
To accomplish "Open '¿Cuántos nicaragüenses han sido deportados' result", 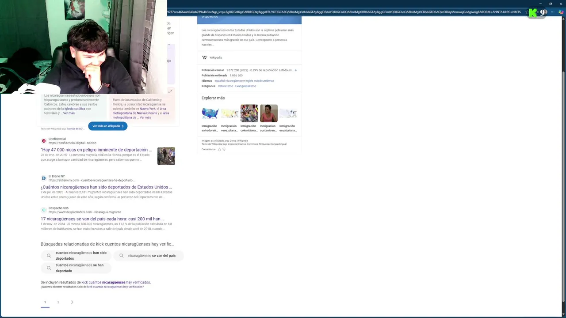I will click(106, 187).
